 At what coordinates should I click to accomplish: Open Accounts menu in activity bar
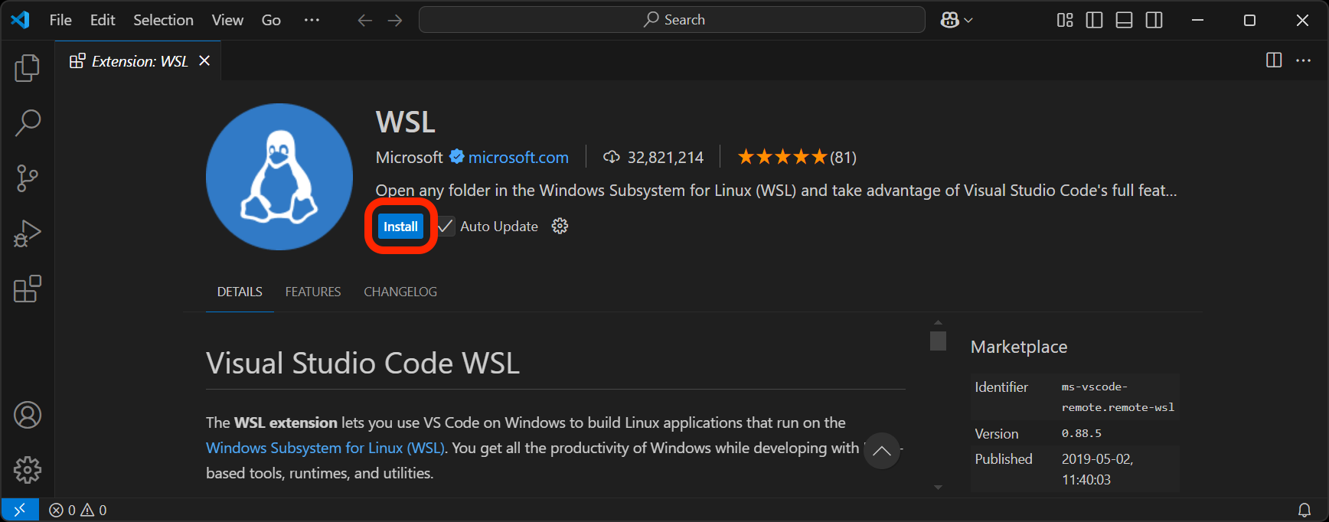tap(28, 415)
